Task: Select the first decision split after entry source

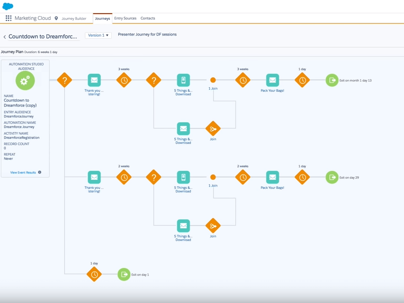Action: pos(64,80)
